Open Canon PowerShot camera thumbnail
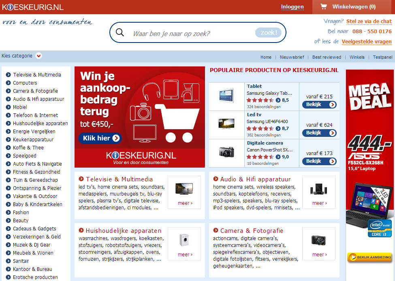Viewport: 395px width, 281px height. click(x=226, y=152)
